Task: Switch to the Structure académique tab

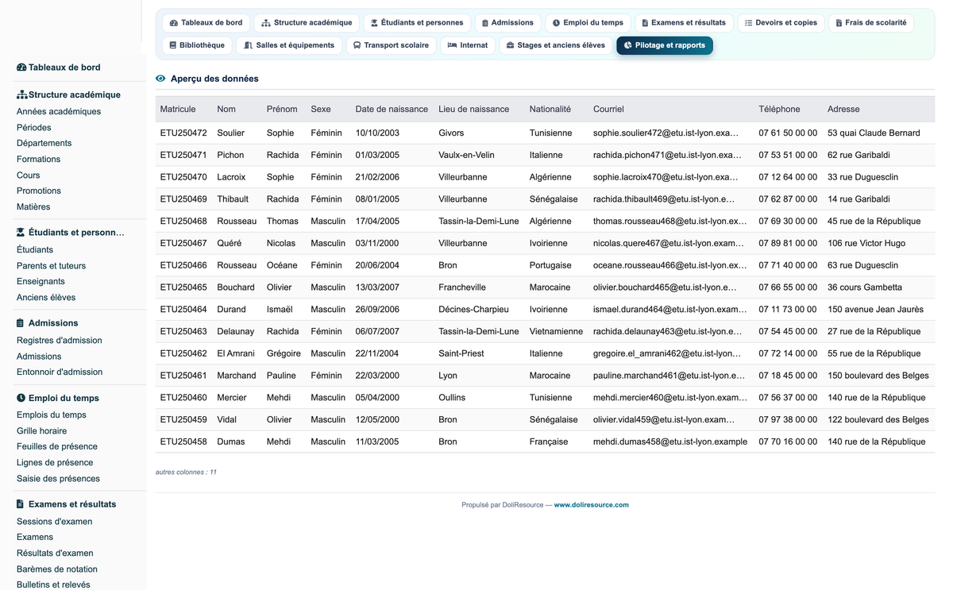Action: click(307, 23)
